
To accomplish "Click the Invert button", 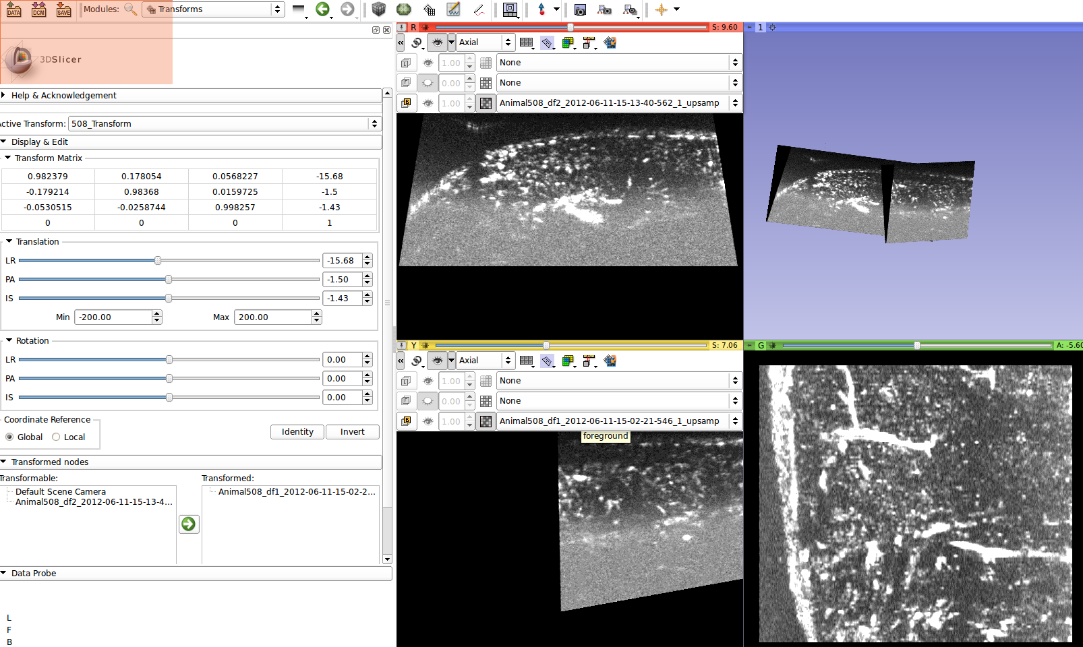I will pyautogui.click(x=352, y=432).
